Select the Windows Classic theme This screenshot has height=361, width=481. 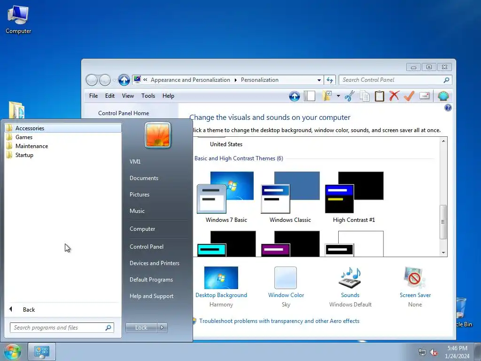tap(290, 197)
